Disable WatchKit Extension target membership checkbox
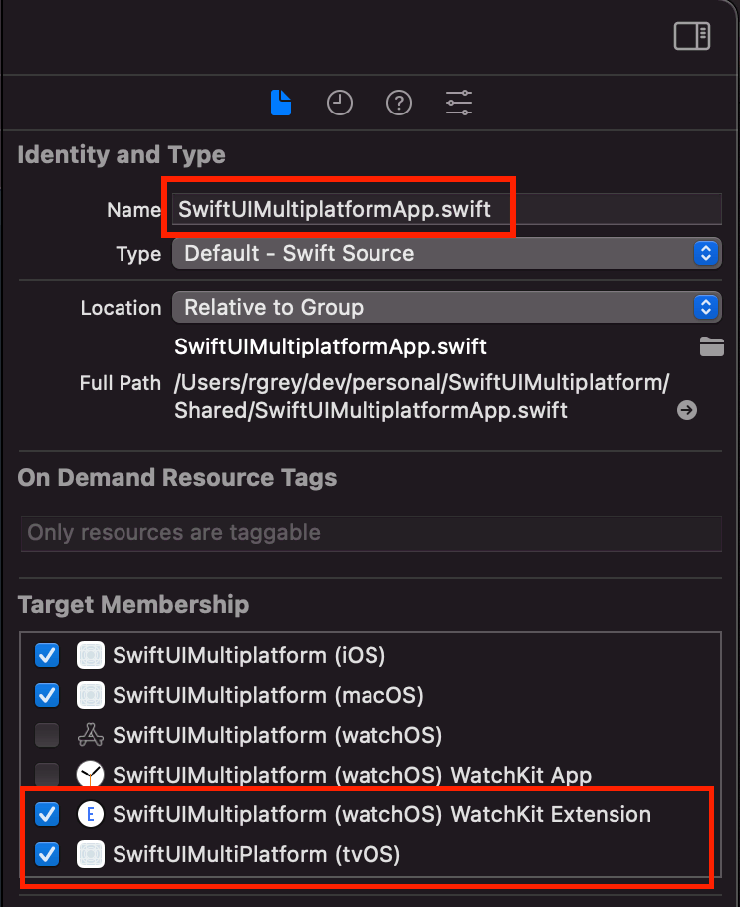Viewport: 740px width, 907px height. coord(47,814)
